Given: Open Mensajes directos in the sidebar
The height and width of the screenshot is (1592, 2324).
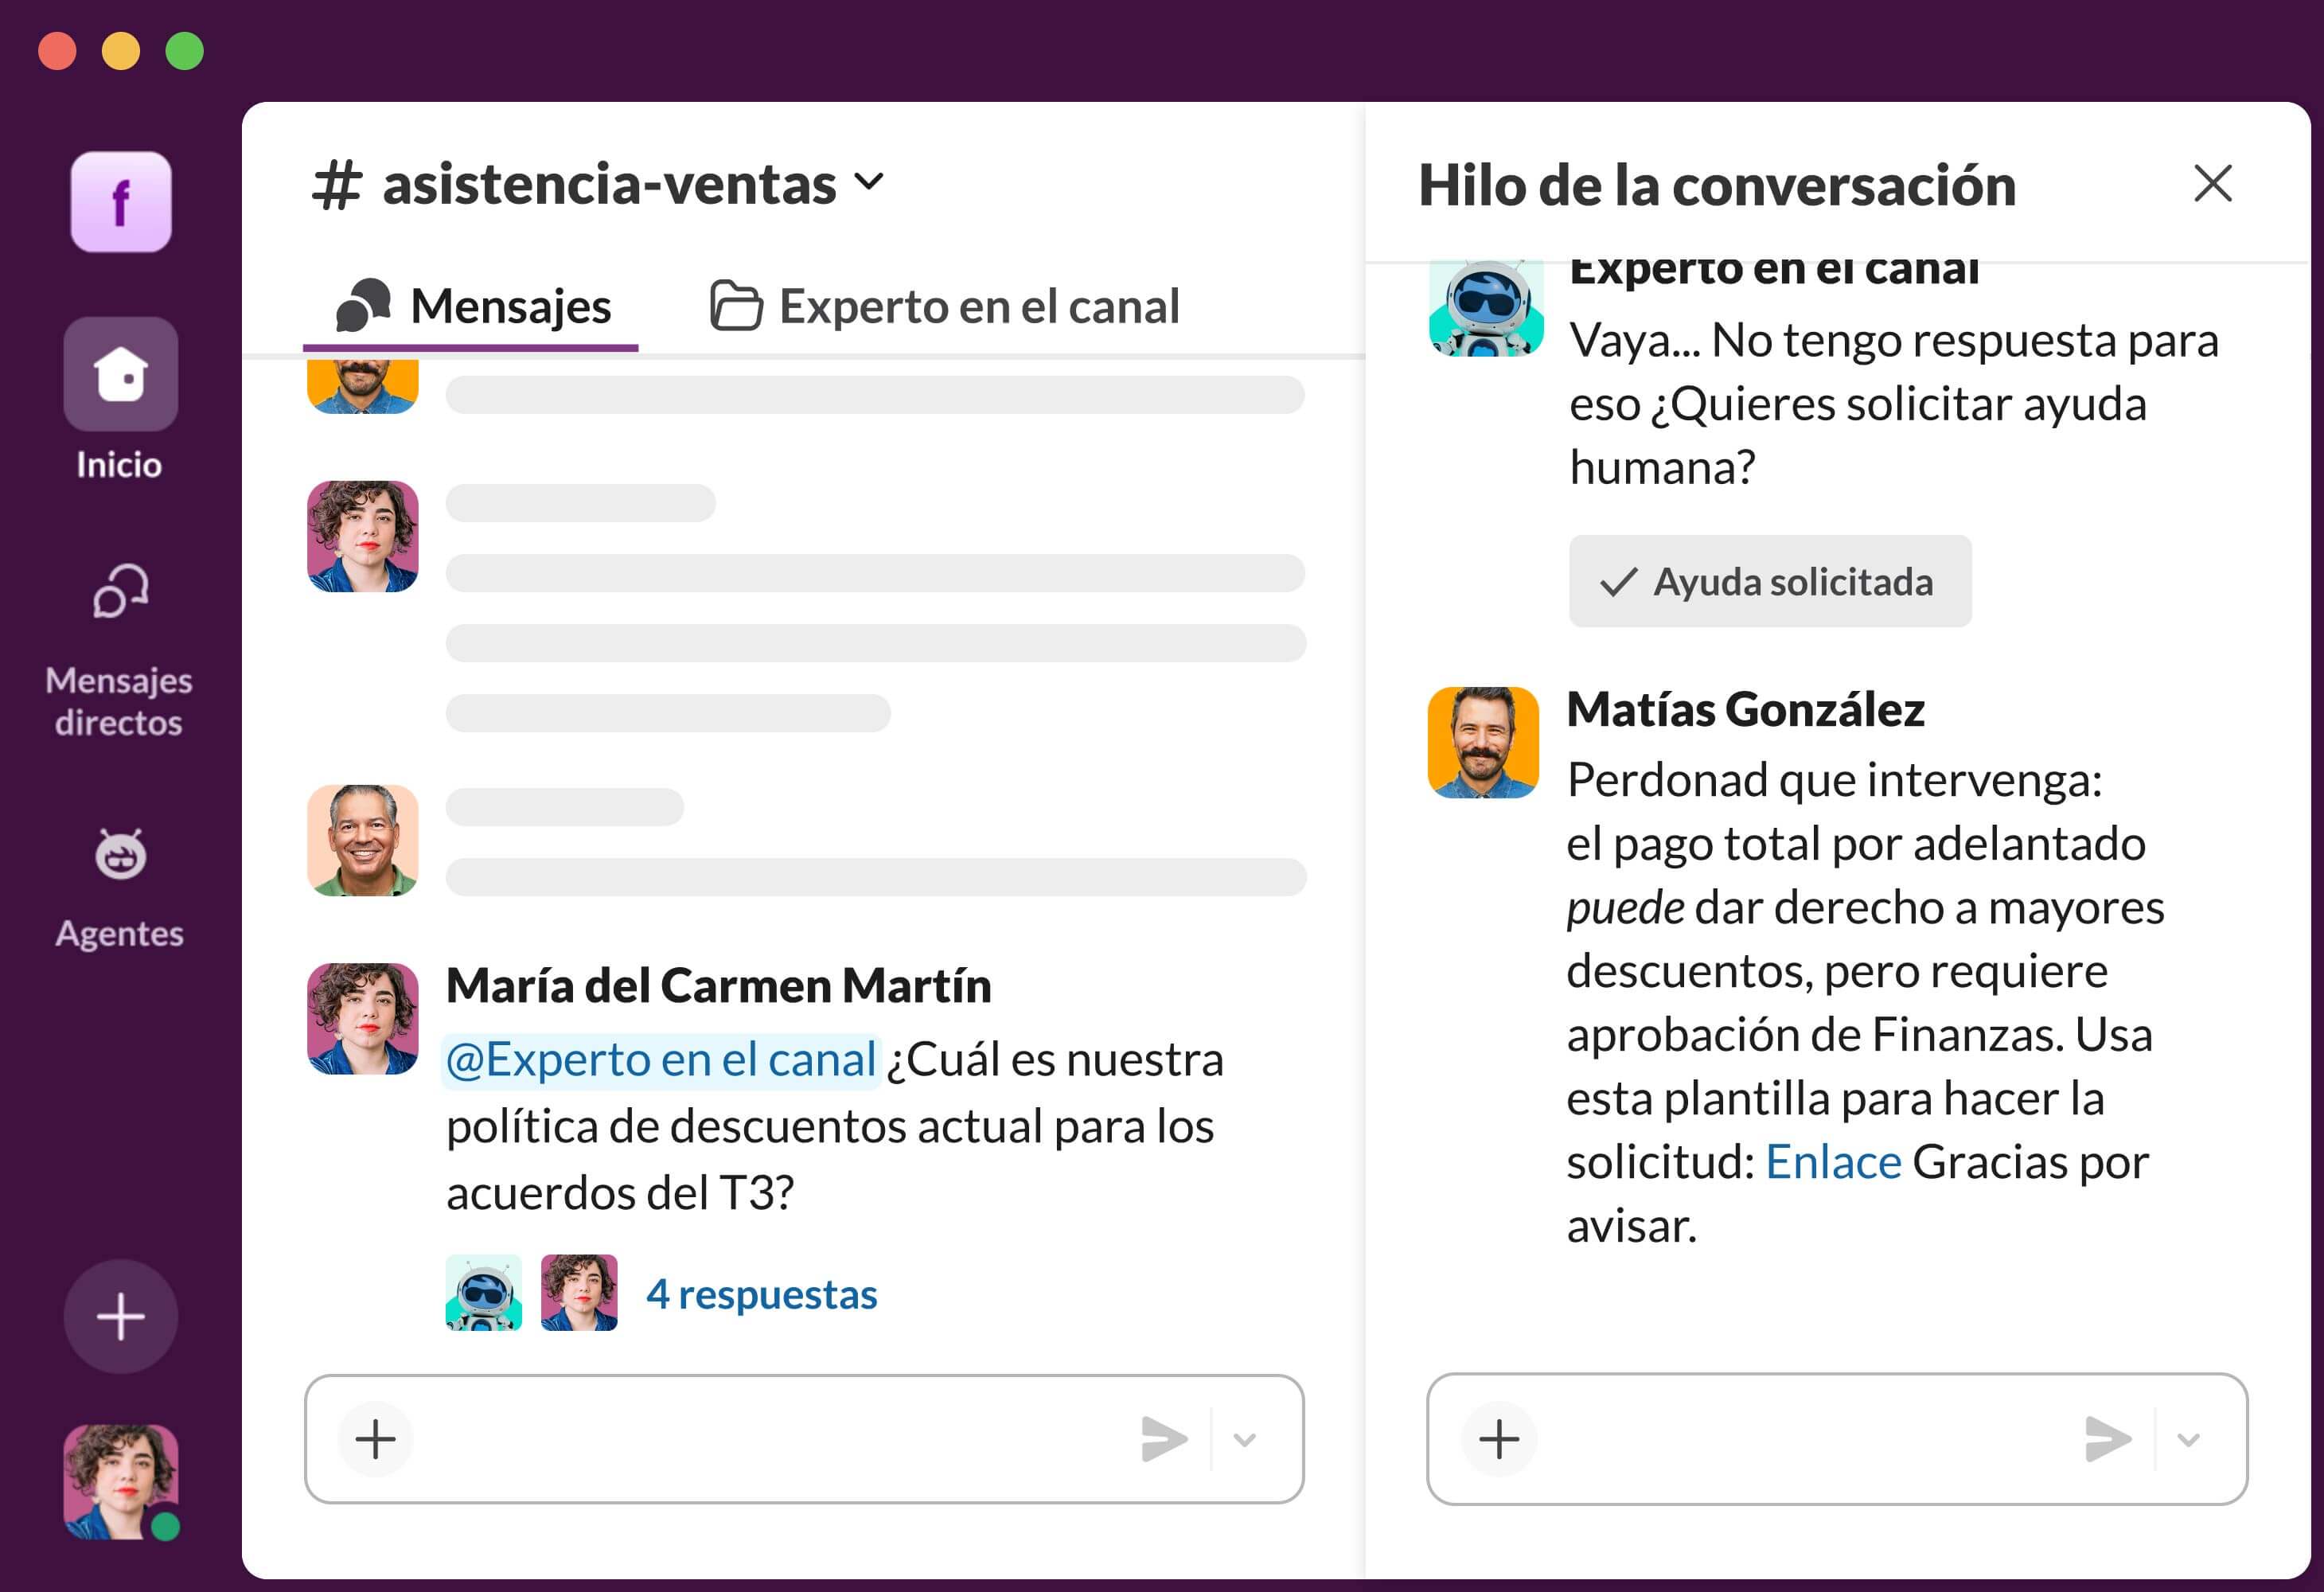Looking at the screenshot, I should pos(120,593).
